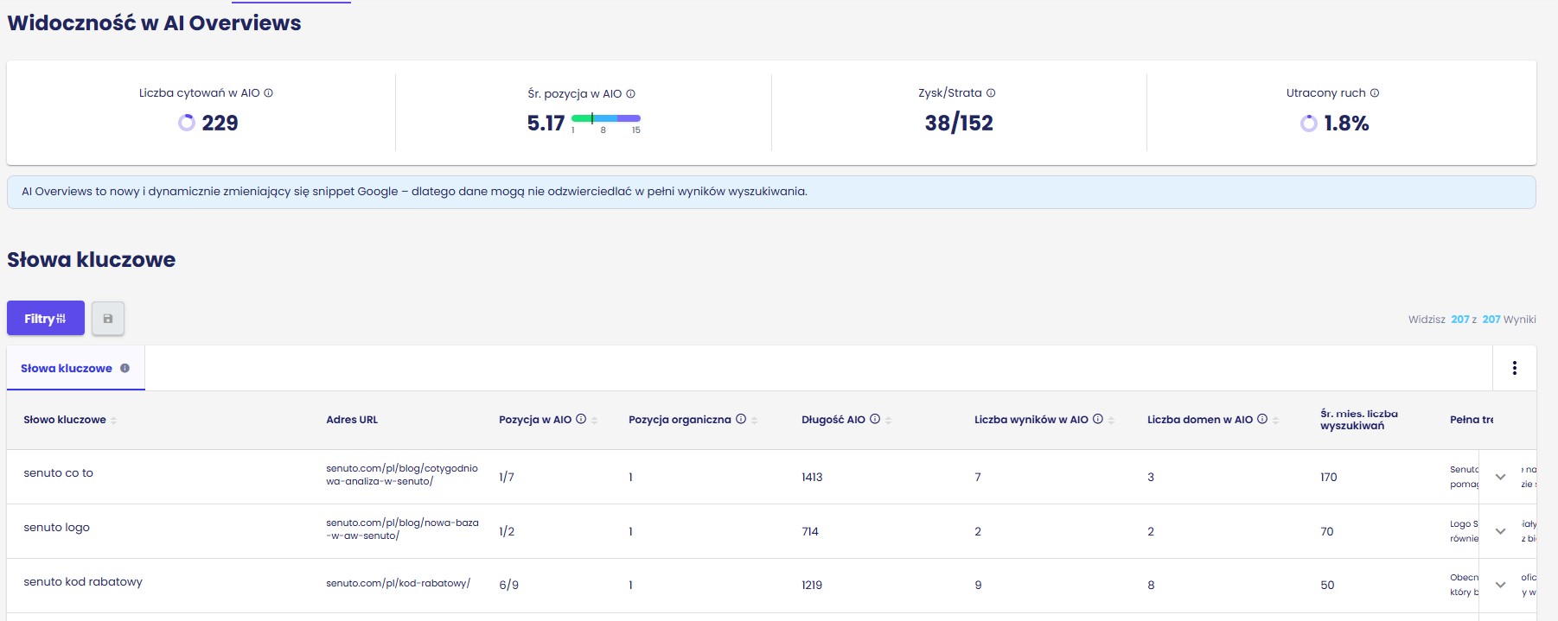Sort by Pozycja w AIO column arrows
This screenshot has width=1558, height=621.
[594, 421]
